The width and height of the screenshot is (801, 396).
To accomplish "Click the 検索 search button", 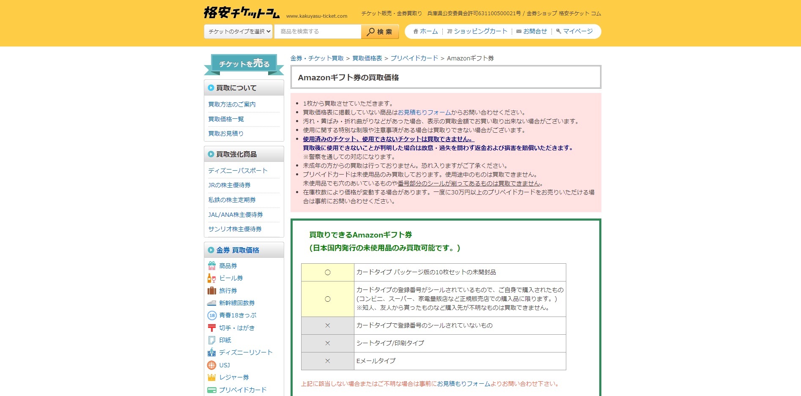I will pyautogui.click(x=380, y=31).
